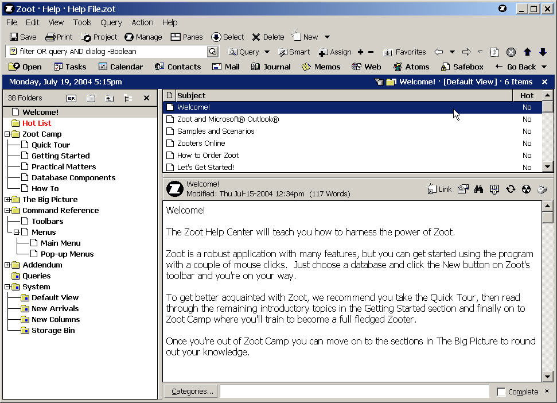Click the Select toolbar button

point(227,37)
